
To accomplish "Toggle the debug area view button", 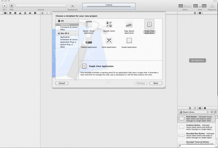I will [200, 6].
